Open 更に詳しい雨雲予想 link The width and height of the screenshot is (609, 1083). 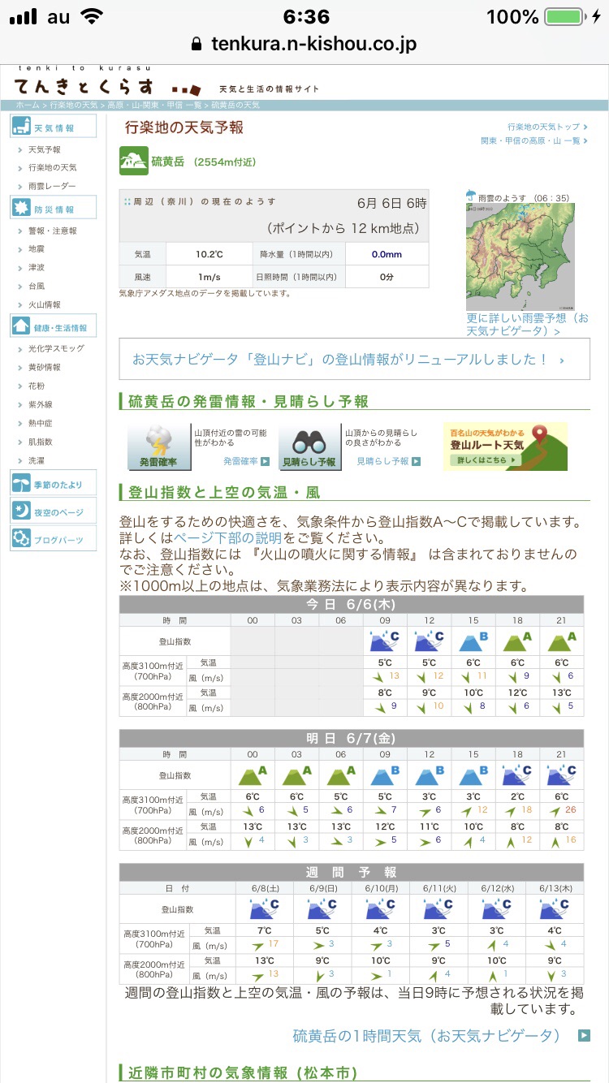point(528,325)
